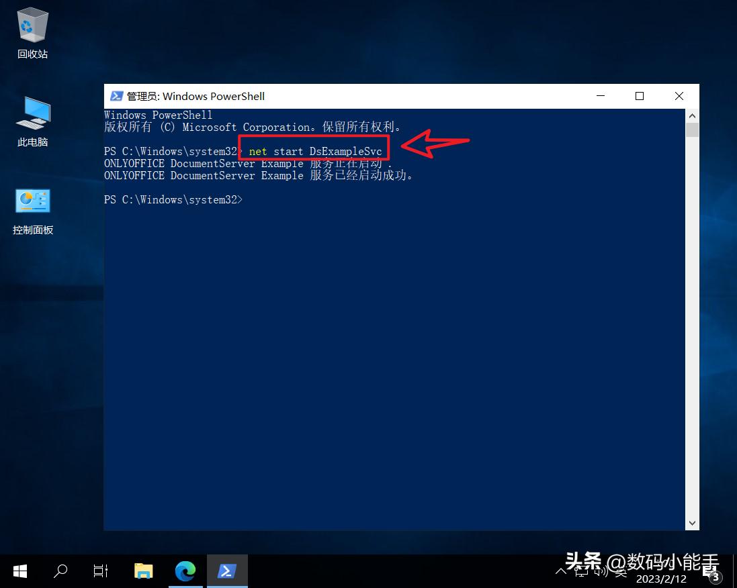Open Task View on the taskbar

pos(101,571)
